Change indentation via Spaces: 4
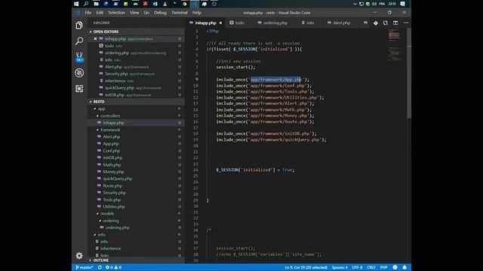Image resolution: width=483 pixels, height=271 pixels. 340,267
